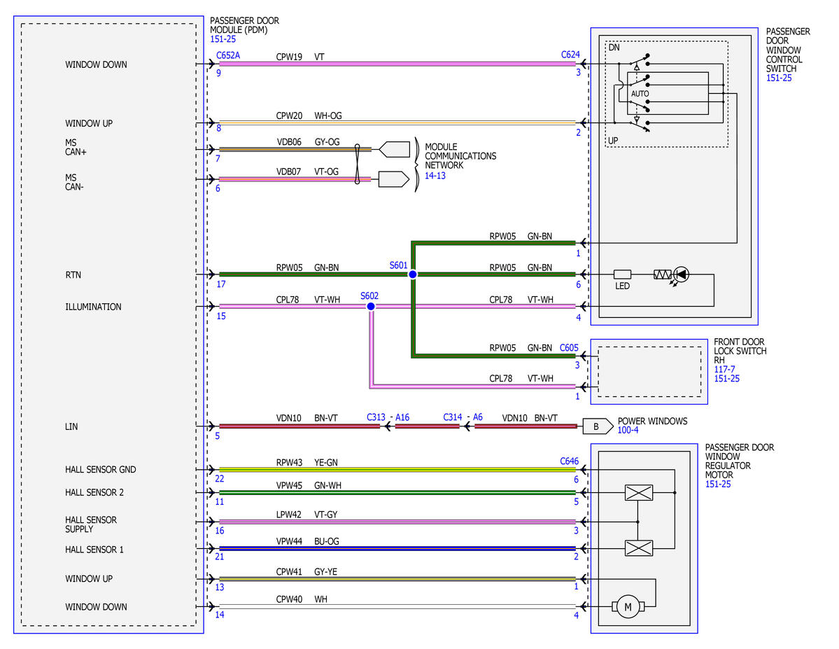This screenshot has height=649, width=839.
Task: Select connector label C605
Action: tap(569, 347)
